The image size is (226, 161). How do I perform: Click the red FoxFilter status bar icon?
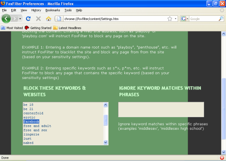(x=222, y=158)
